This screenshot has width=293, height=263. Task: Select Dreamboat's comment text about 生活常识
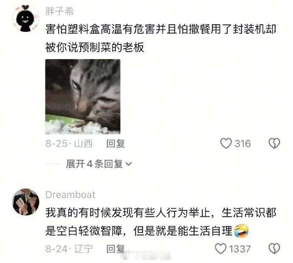coord(161,222)
